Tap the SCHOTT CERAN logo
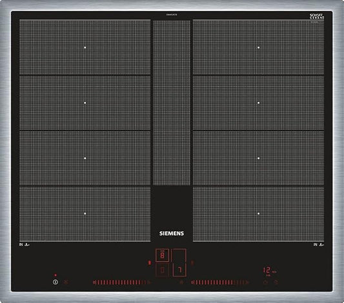344x303 pixels. (x=317, y=16)
